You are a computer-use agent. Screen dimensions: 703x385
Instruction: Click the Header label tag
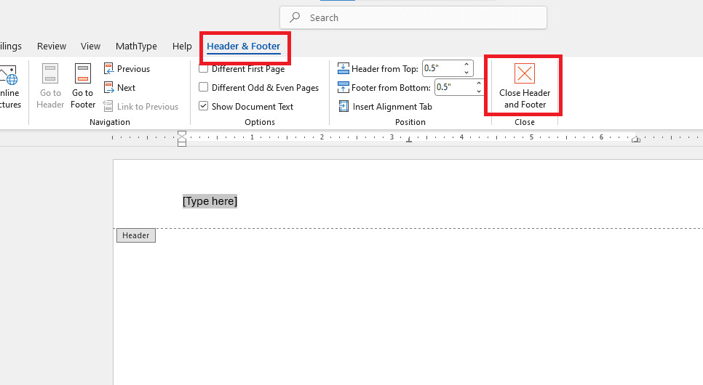click(136, 235)
